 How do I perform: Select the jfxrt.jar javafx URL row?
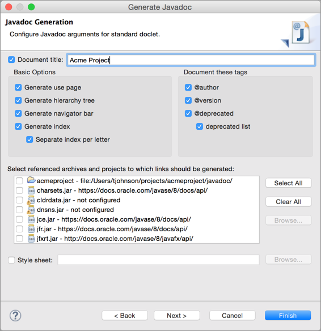(137, 239)
